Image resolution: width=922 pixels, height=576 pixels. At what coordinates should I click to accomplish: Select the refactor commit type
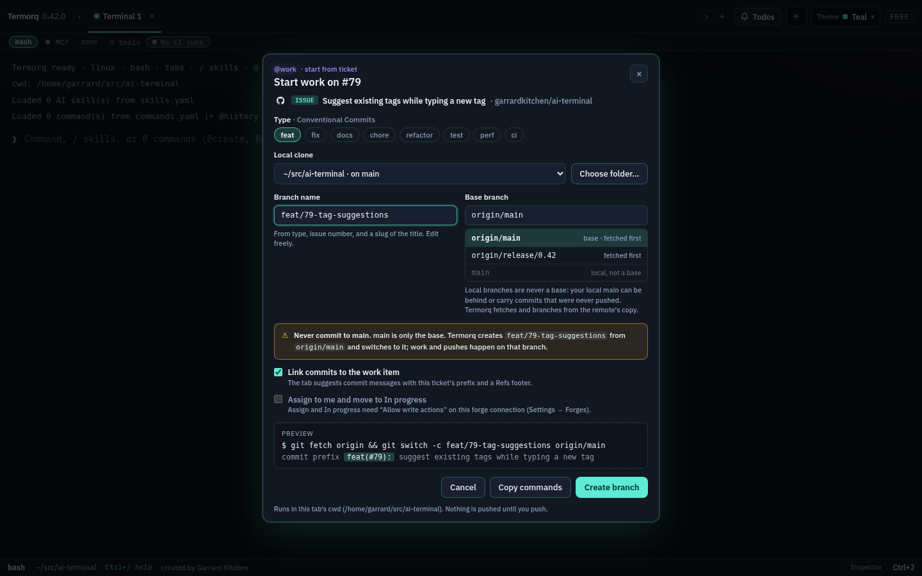tap(419, 135)
